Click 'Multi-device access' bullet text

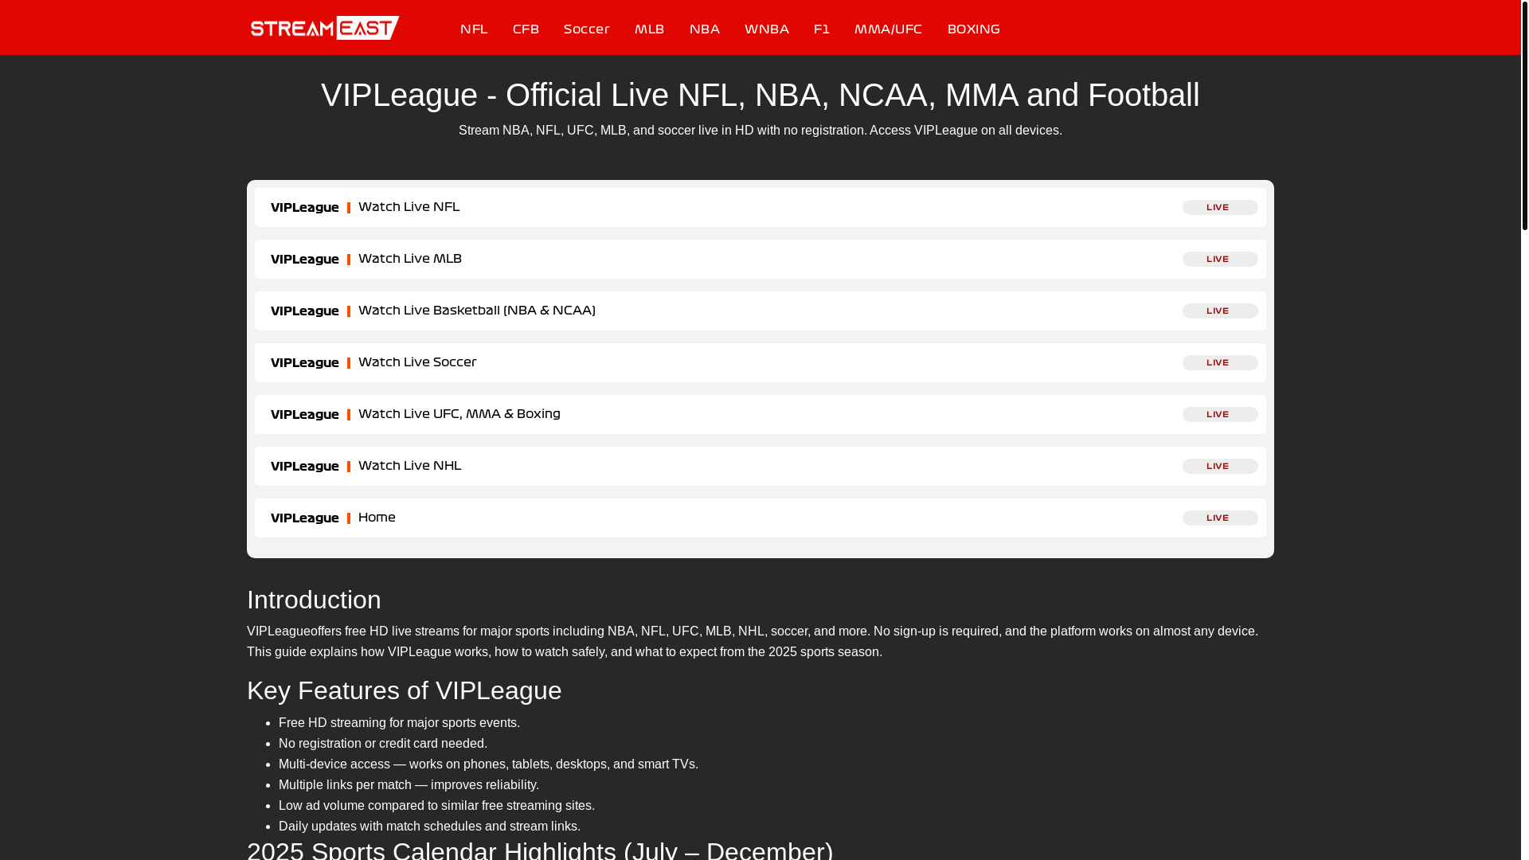(x=488, y=764)
